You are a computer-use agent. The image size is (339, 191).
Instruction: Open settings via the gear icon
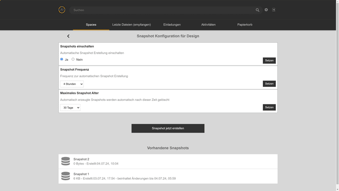click(266, 10)
